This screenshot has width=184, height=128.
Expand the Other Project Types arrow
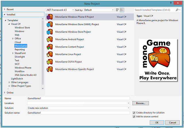coord(9,86)
